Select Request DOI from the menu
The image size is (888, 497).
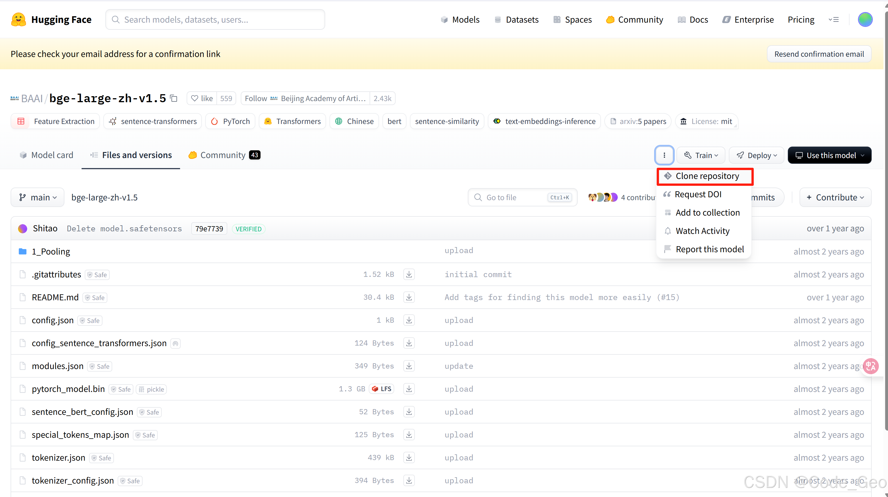[x=703, y=194]
